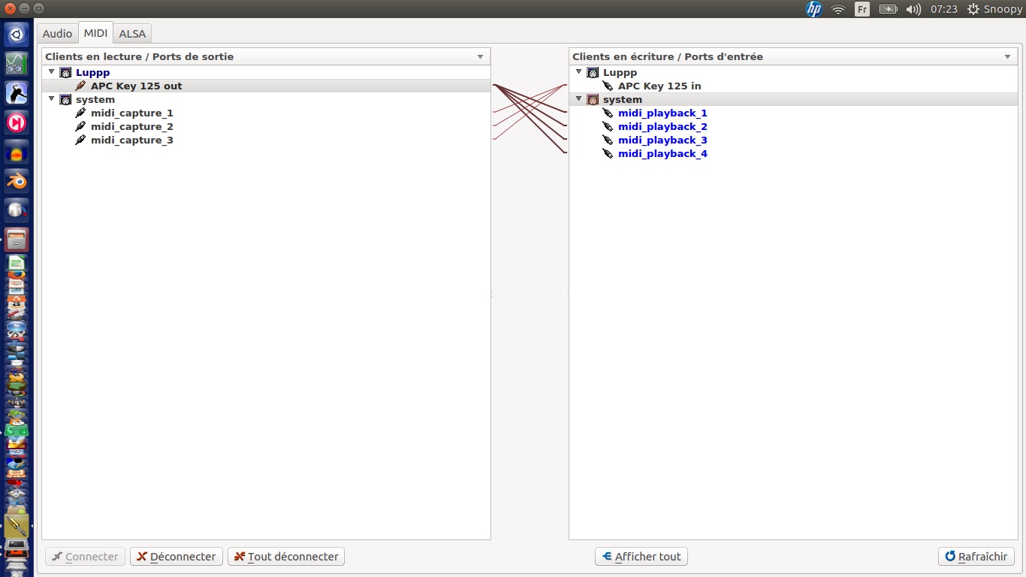Click the midi_playback_2 port plug icon

pos(608,126)
